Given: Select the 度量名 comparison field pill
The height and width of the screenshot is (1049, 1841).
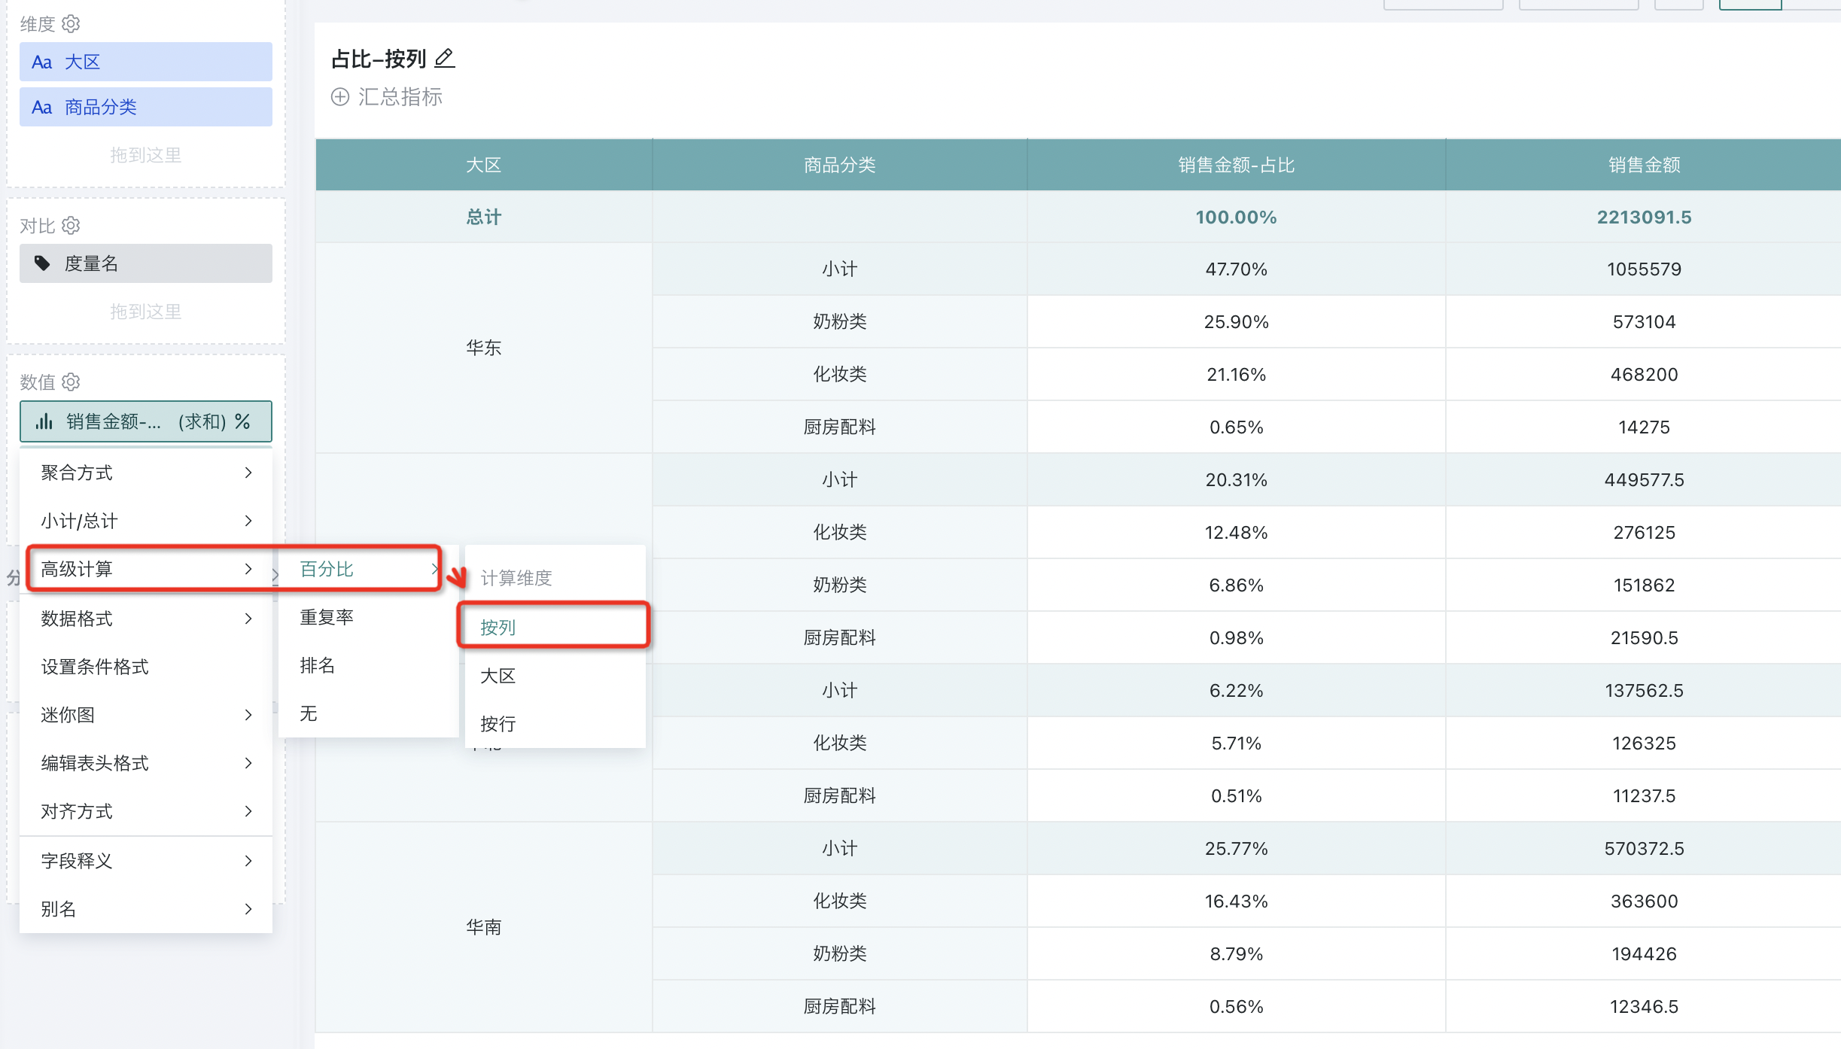Looking at the screenshot, I should click(146, 263).
